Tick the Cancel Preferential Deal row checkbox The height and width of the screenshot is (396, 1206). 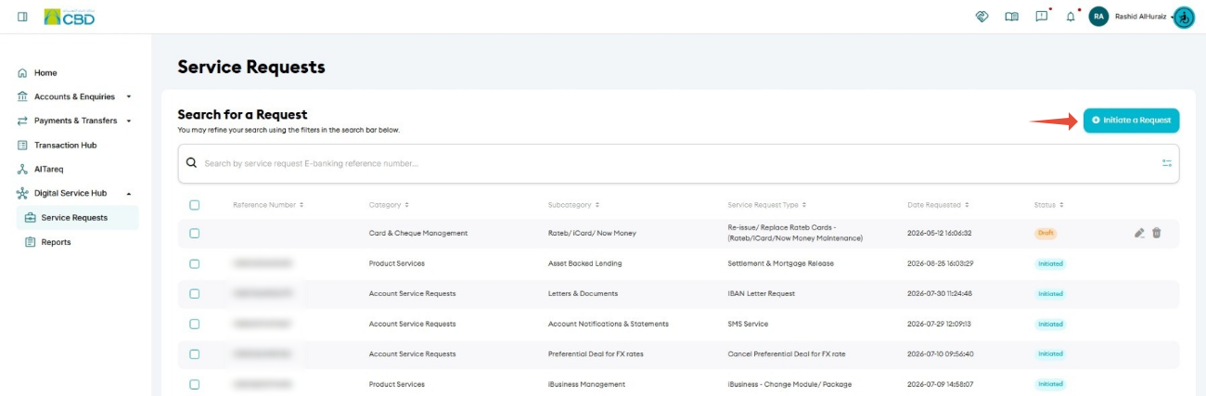pos(194,353)
